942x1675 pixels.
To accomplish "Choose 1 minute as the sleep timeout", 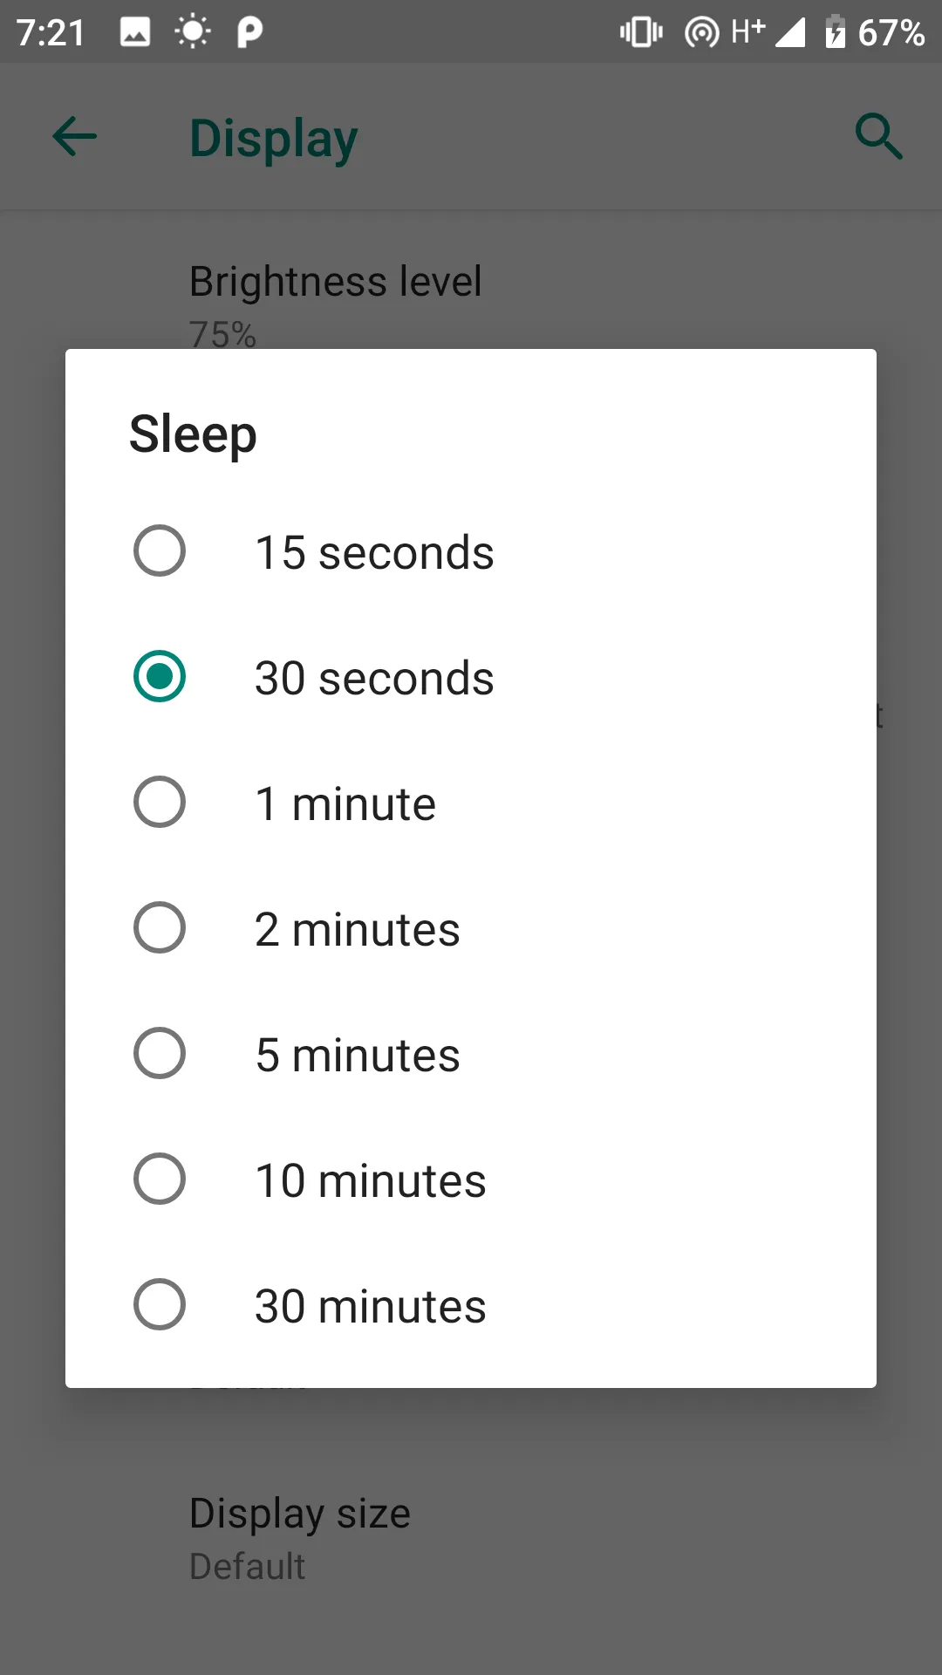I will (x=345, y=803).
